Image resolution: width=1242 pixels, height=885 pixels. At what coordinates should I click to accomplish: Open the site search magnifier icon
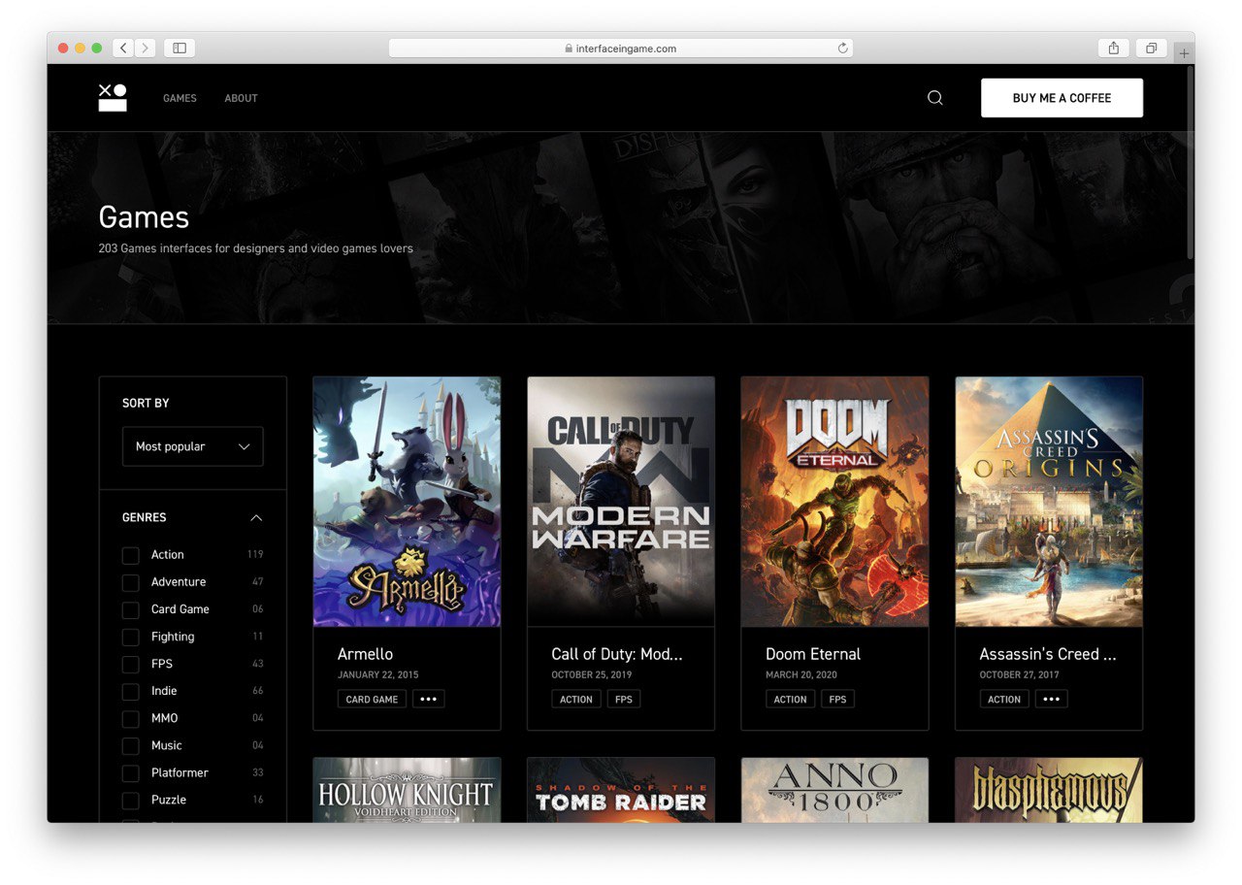point(934,98)
